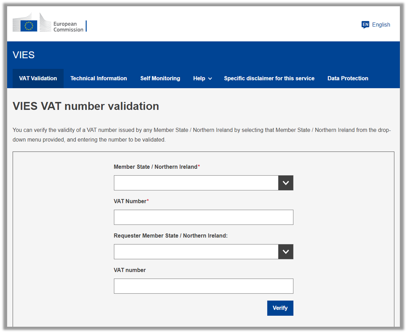Click the chevron icon on the Help menu
Image resolution: width=407 pixels, height=333 pixels.
pyautogui.click(x=210, y=78)
